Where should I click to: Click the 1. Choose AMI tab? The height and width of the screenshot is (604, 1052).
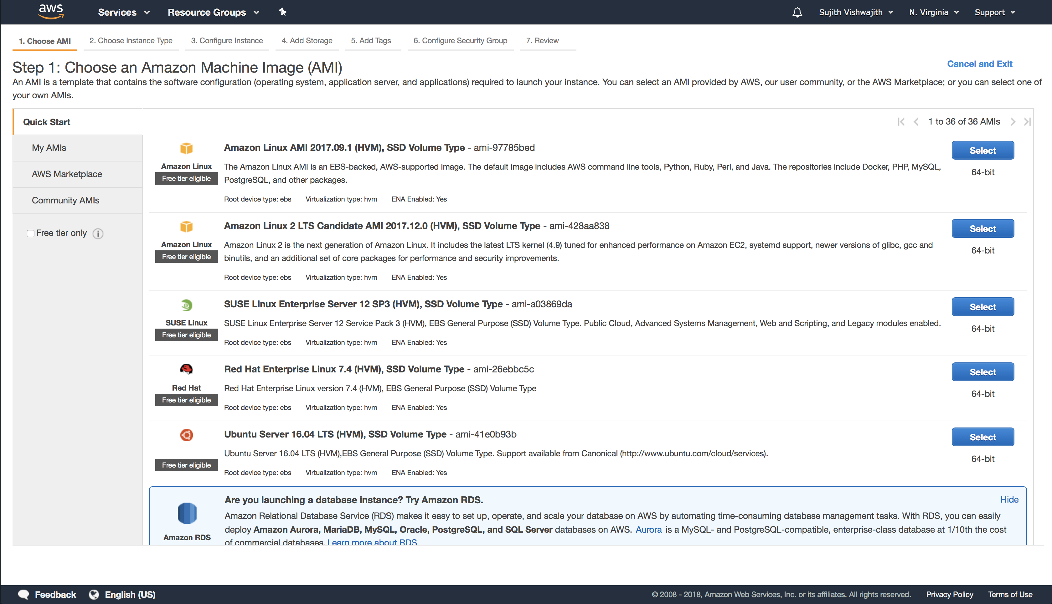(x=45, y=41)
